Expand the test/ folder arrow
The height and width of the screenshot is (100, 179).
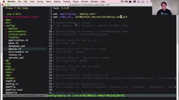coord(4,72)
